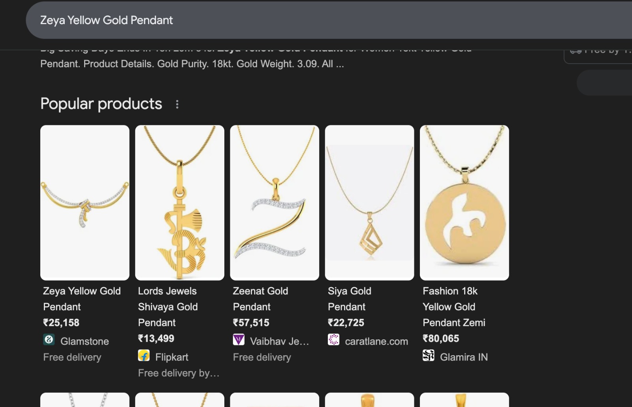Viewport: 632px width, 407px height.
Task: Click the Popular products heading
Action: click(101, 104)
